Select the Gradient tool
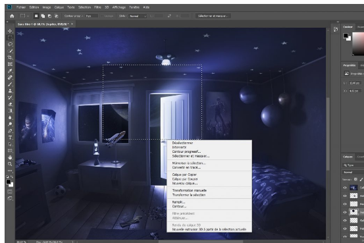The width and height of the screenshot is (364, 243). coord(10,111)
